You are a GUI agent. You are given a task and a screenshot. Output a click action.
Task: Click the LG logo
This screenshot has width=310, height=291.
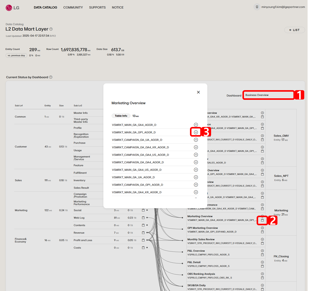click(x=12, y=8)
